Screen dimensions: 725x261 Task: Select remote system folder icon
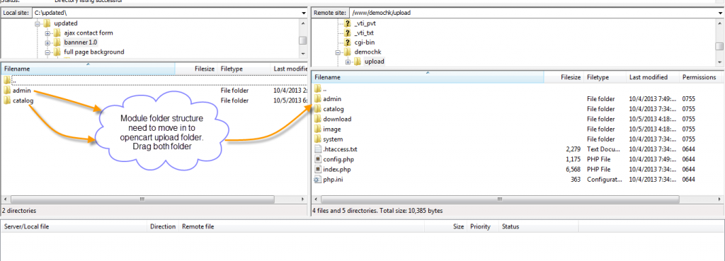[318, 139]
